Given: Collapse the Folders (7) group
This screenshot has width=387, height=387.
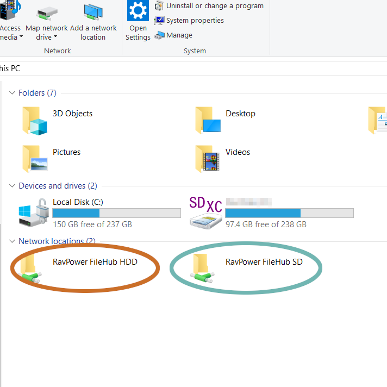Looking at the screenshot, I should pos(12,93).
